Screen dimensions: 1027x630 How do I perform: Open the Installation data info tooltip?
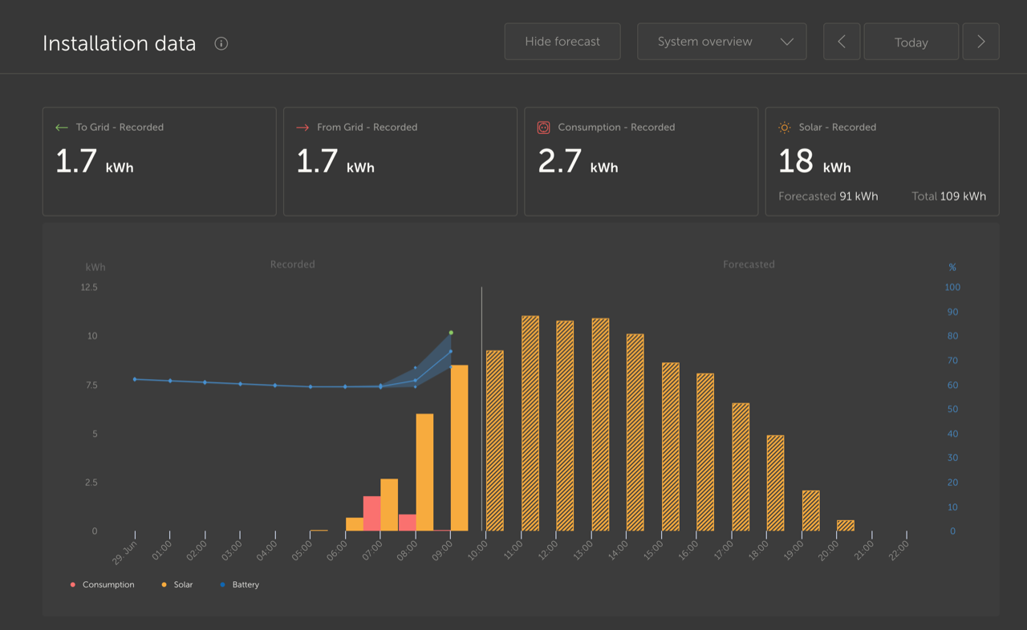[221, 44]
